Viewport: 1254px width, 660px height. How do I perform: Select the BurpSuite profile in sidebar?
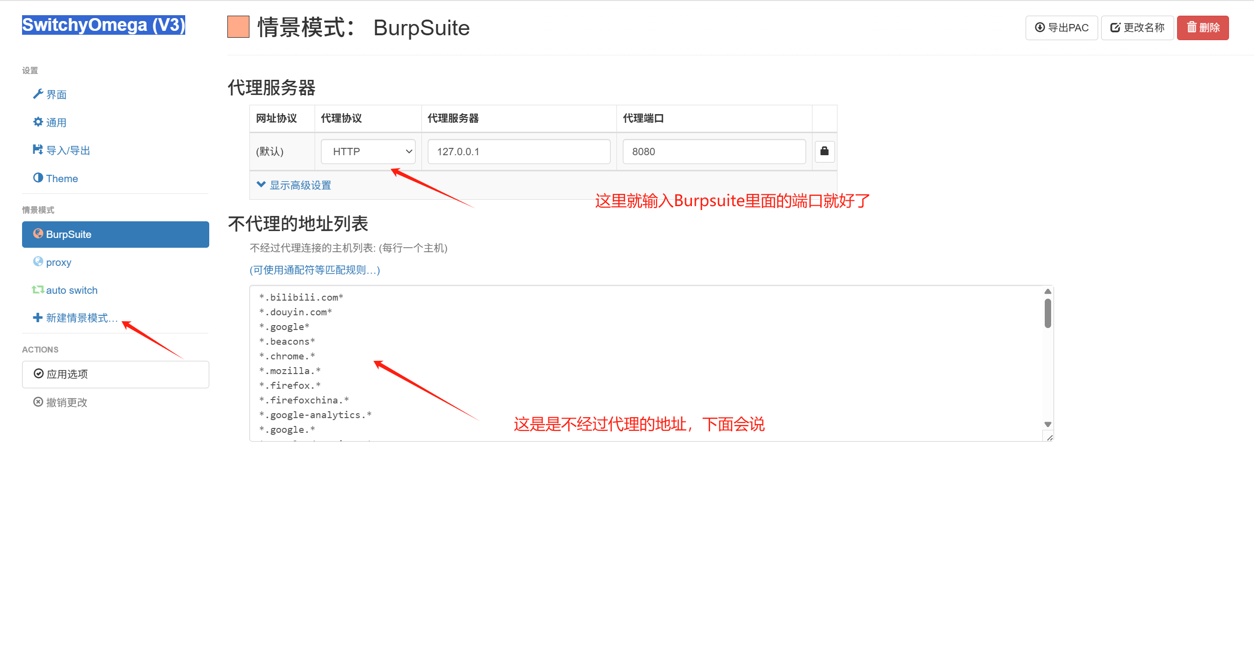tap(115, 234)
